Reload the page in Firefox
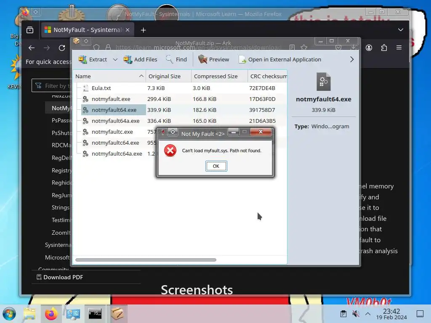This screenshot has height=323, width=431. click(62, 48)
